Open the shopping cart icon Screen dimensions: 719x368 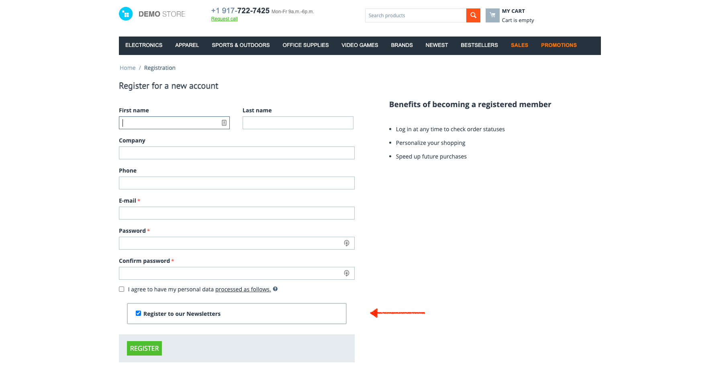(492, 16)
